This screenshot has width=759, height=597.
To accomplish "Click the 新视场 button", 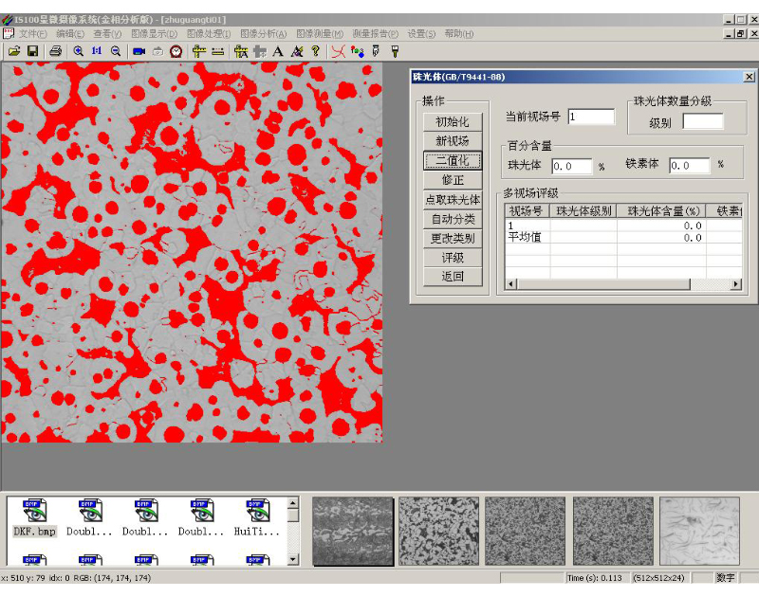I will click(x=453, y=141).
